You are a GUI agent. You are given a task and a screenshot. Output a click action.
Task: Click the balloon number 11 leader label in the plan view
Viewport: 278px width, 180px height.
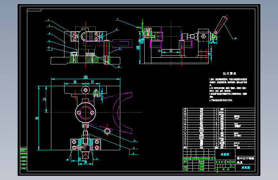point(135,141)
